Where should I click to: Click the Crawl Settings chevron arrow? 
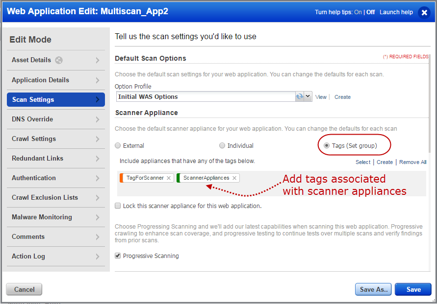tap(97, 139)
